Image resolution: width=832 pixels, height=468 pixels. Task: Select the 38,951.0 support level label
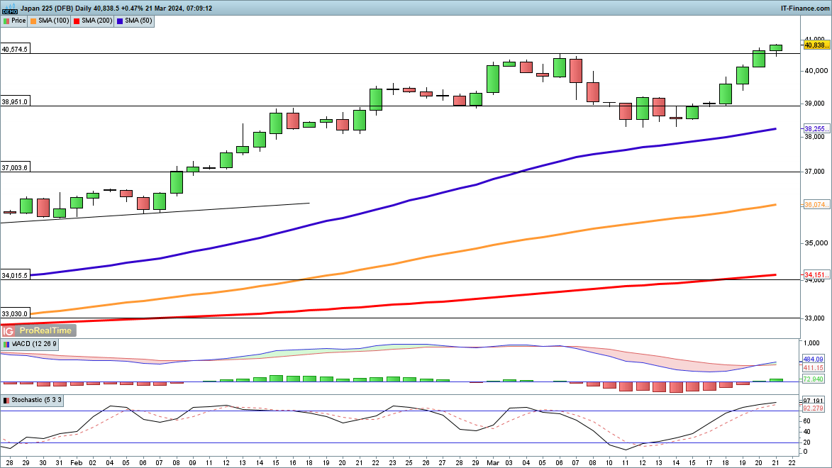pyautogui.click(x=15, y=102)
